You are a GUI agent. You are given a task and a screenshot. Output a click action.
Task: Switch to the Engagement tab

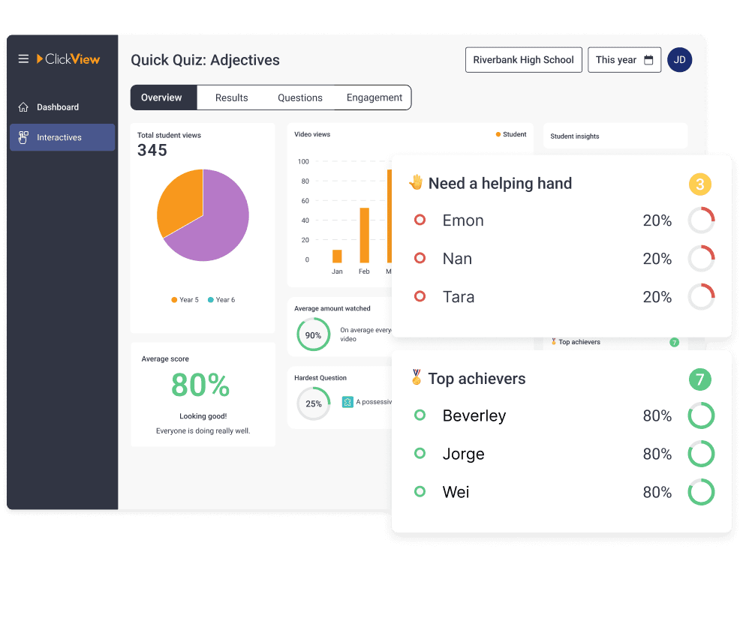click(375, 97)
